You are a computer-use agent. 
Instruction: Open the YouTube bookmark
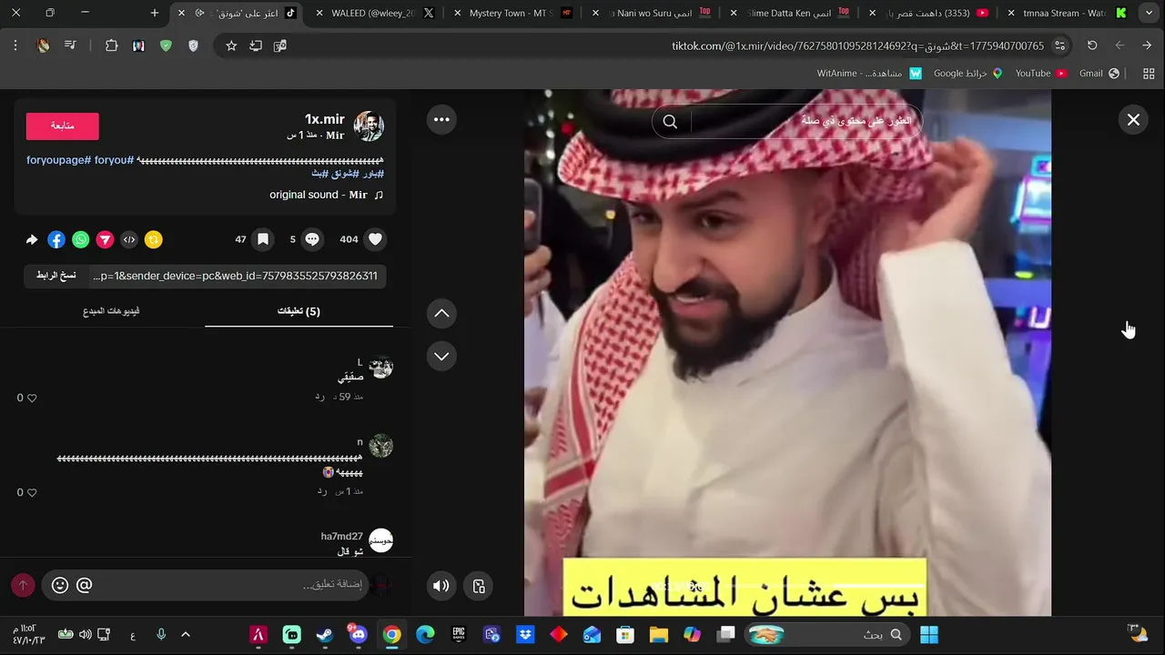coord(1041,73)
